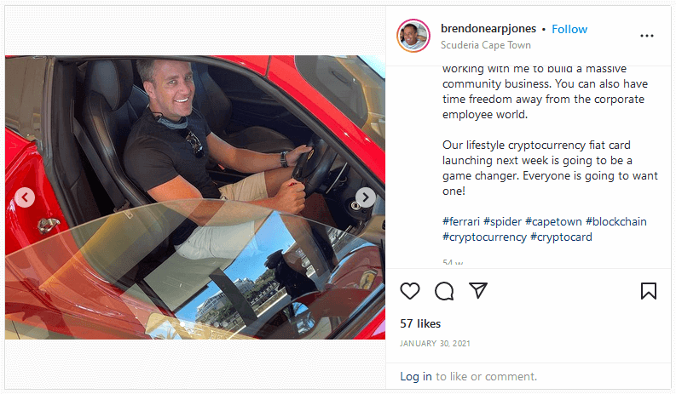This screenshot has width=676, height=394.
Task: Open the Scuderia Cape Town location
Action: coord(485,45)
